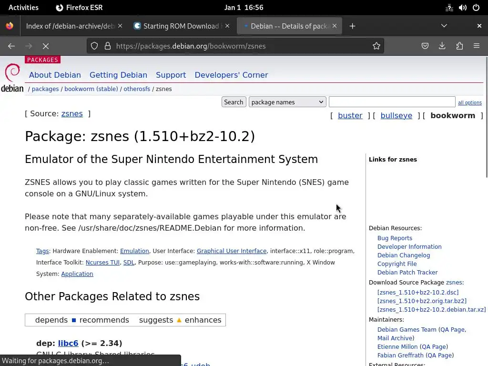The image size is (488, 366).
Task: Stop loading the page
Action: point(46,46)
